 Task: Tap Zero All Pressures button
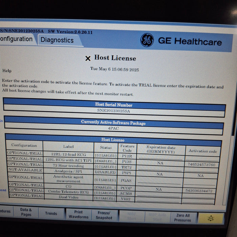click(x=182, y=218)
